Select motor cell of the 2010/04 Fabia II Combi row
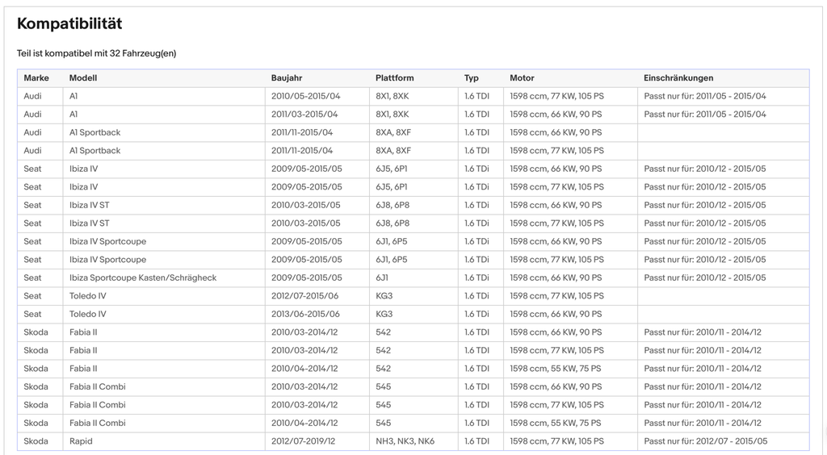827x455 pixels. [570, 423]
